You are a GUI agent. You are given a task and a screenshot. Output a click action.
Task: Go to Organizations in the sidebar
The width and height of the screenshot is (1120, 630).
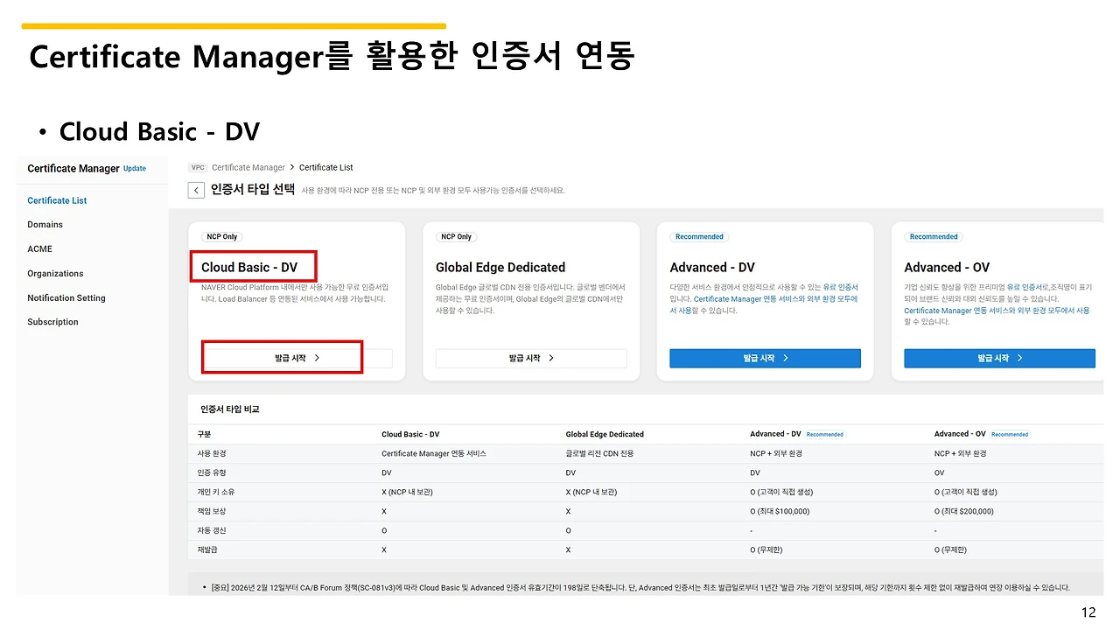point(55,274)
